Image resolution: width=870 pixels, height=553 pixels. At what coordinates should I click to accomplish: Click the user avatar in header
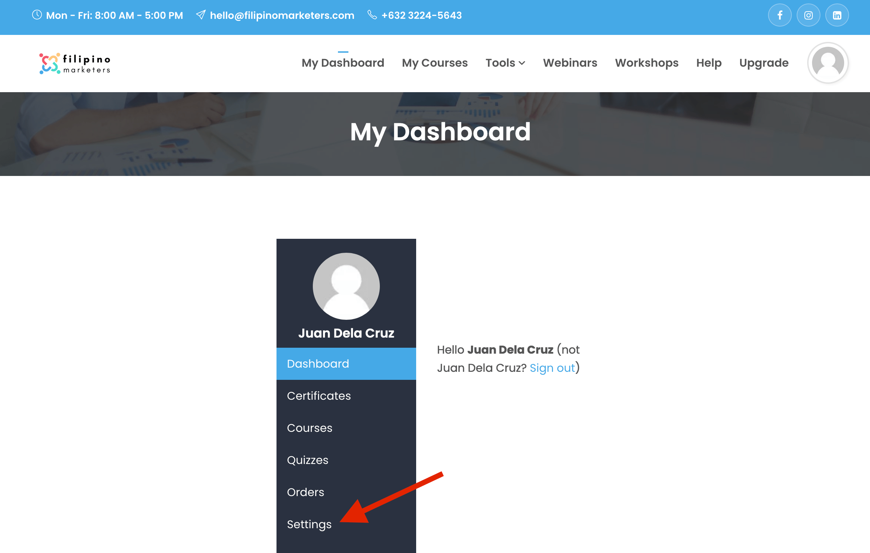(828, 63)
